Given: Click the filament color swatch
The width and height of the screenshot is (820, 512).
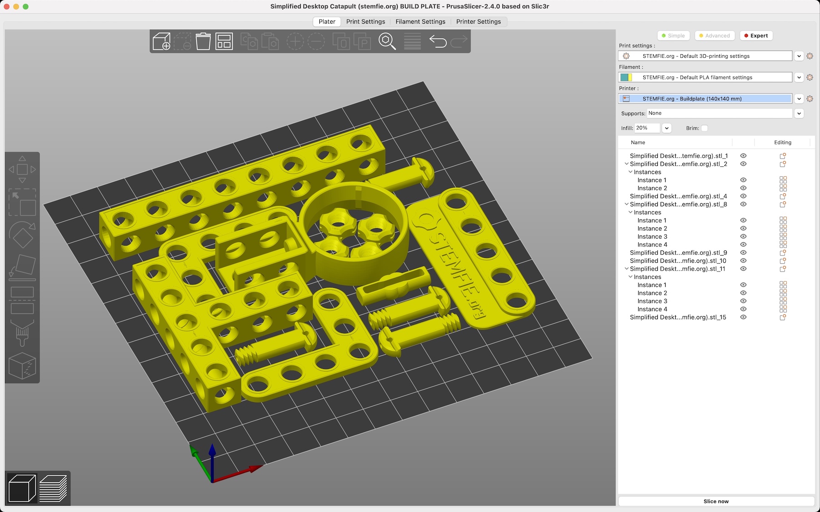Looking at the screenshot, I should pos(626,77).
